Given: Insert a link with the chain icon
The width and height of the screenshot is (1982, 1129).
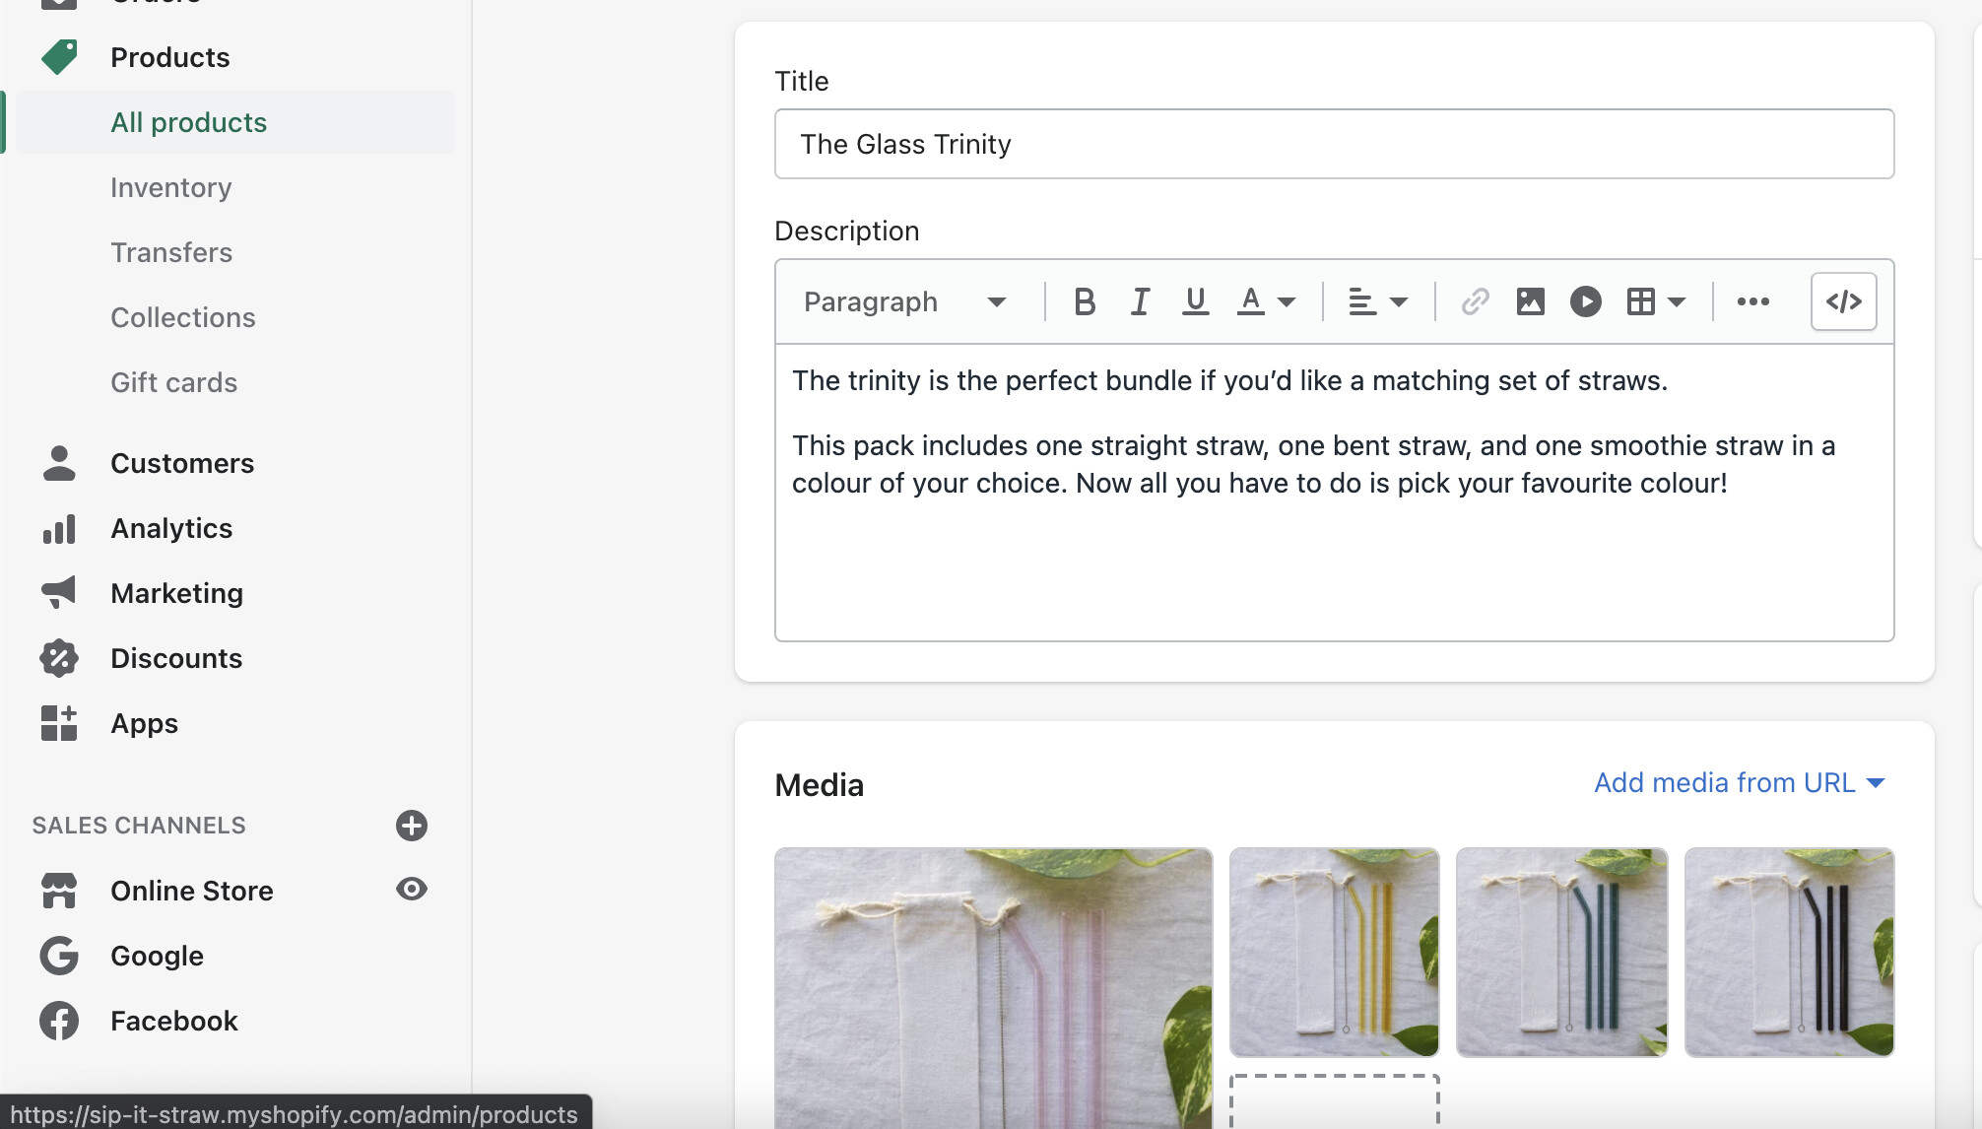Looking at the screenshot, I should pos(1475,301).
